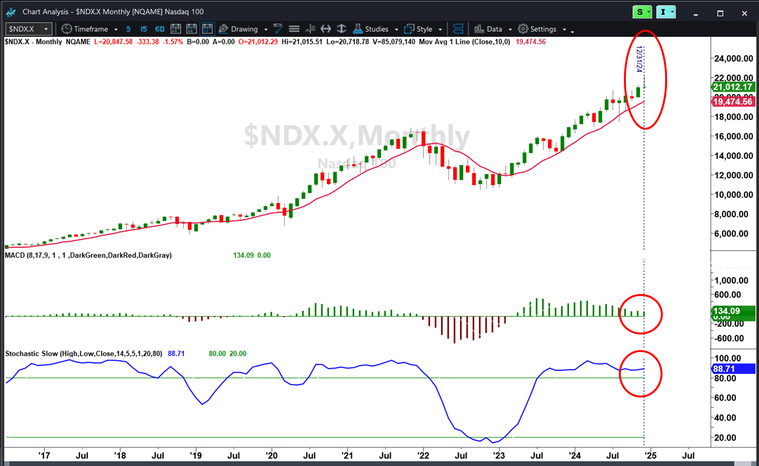Select the paint roller drawing tool

click(x=278, y=29)
